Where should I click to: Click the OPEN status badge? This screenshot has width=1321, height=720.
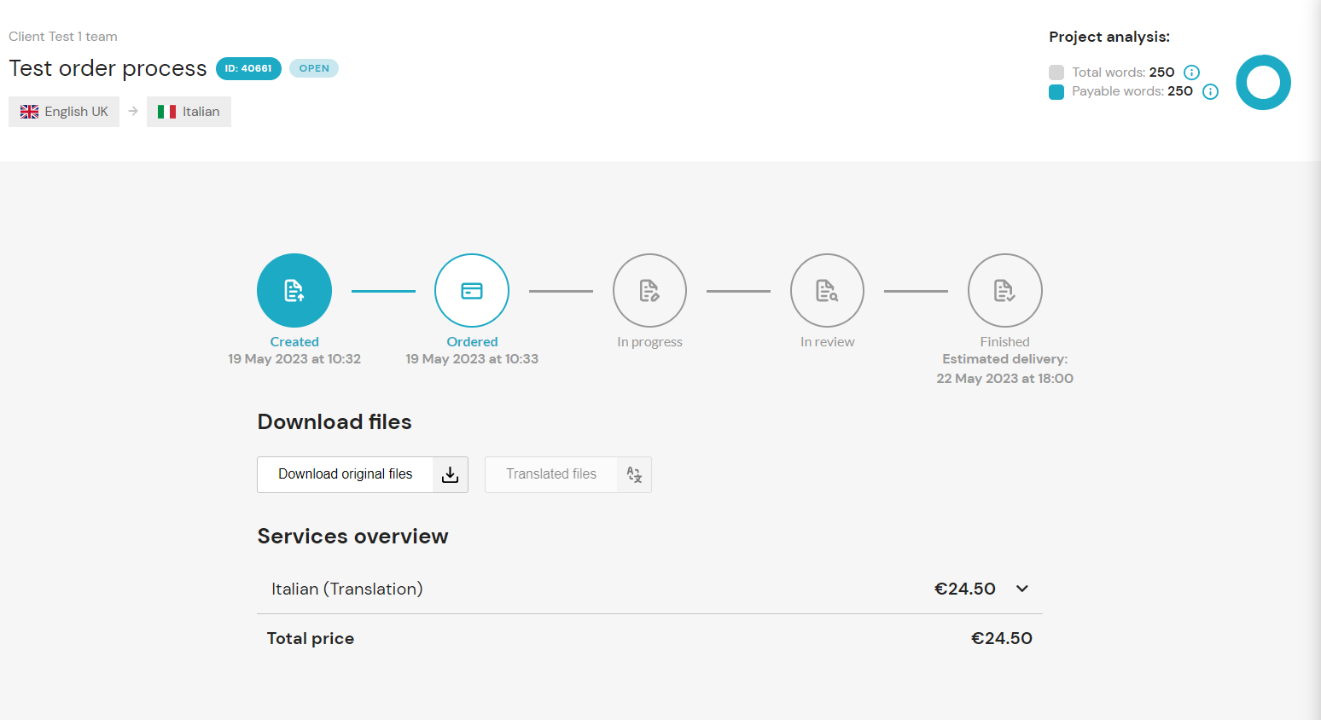click(x=314, y=68)
